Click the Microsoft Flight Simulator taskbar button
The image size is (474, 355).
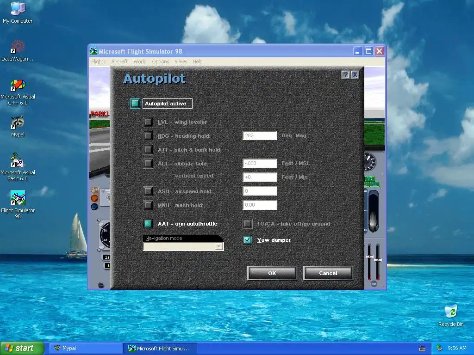click(x=160, y=349)
